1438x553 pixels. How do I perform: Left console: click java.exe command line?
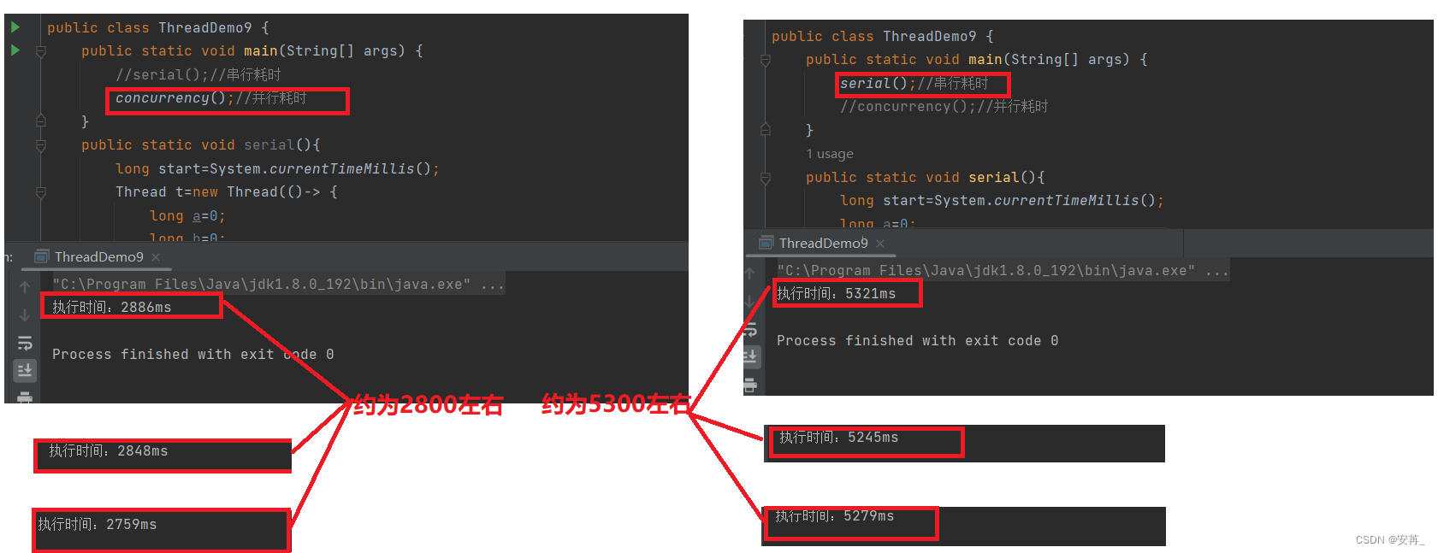click(278, 284)
